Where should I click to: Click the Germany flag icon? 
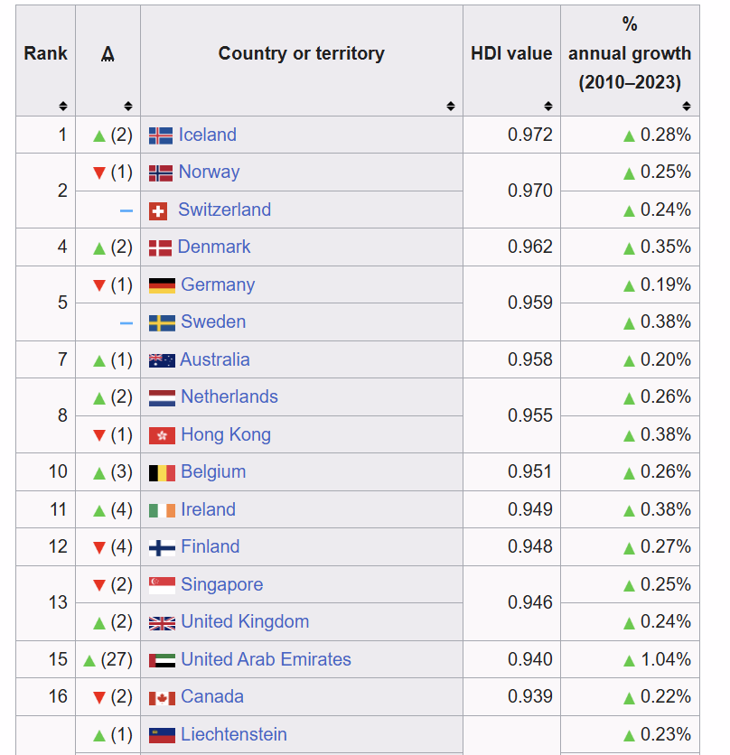click(162, 285)
